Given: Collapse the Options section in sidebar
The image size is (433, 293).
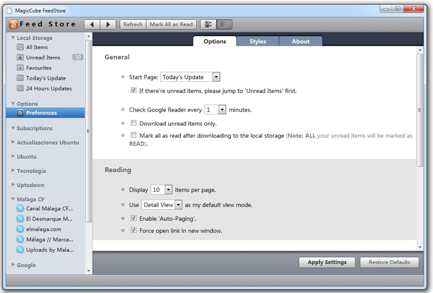Looking at the screenshot, I should point(13,103).
